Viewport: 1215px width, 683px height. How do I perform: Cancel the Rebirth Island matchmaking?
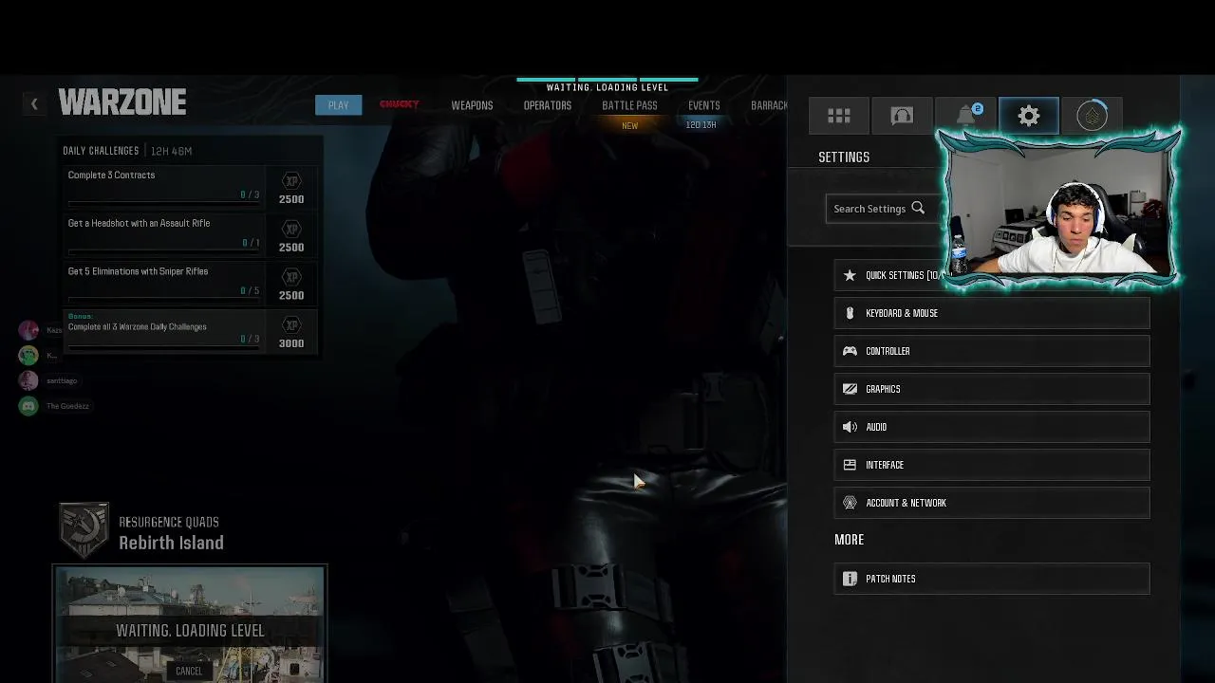click(189, 671)
